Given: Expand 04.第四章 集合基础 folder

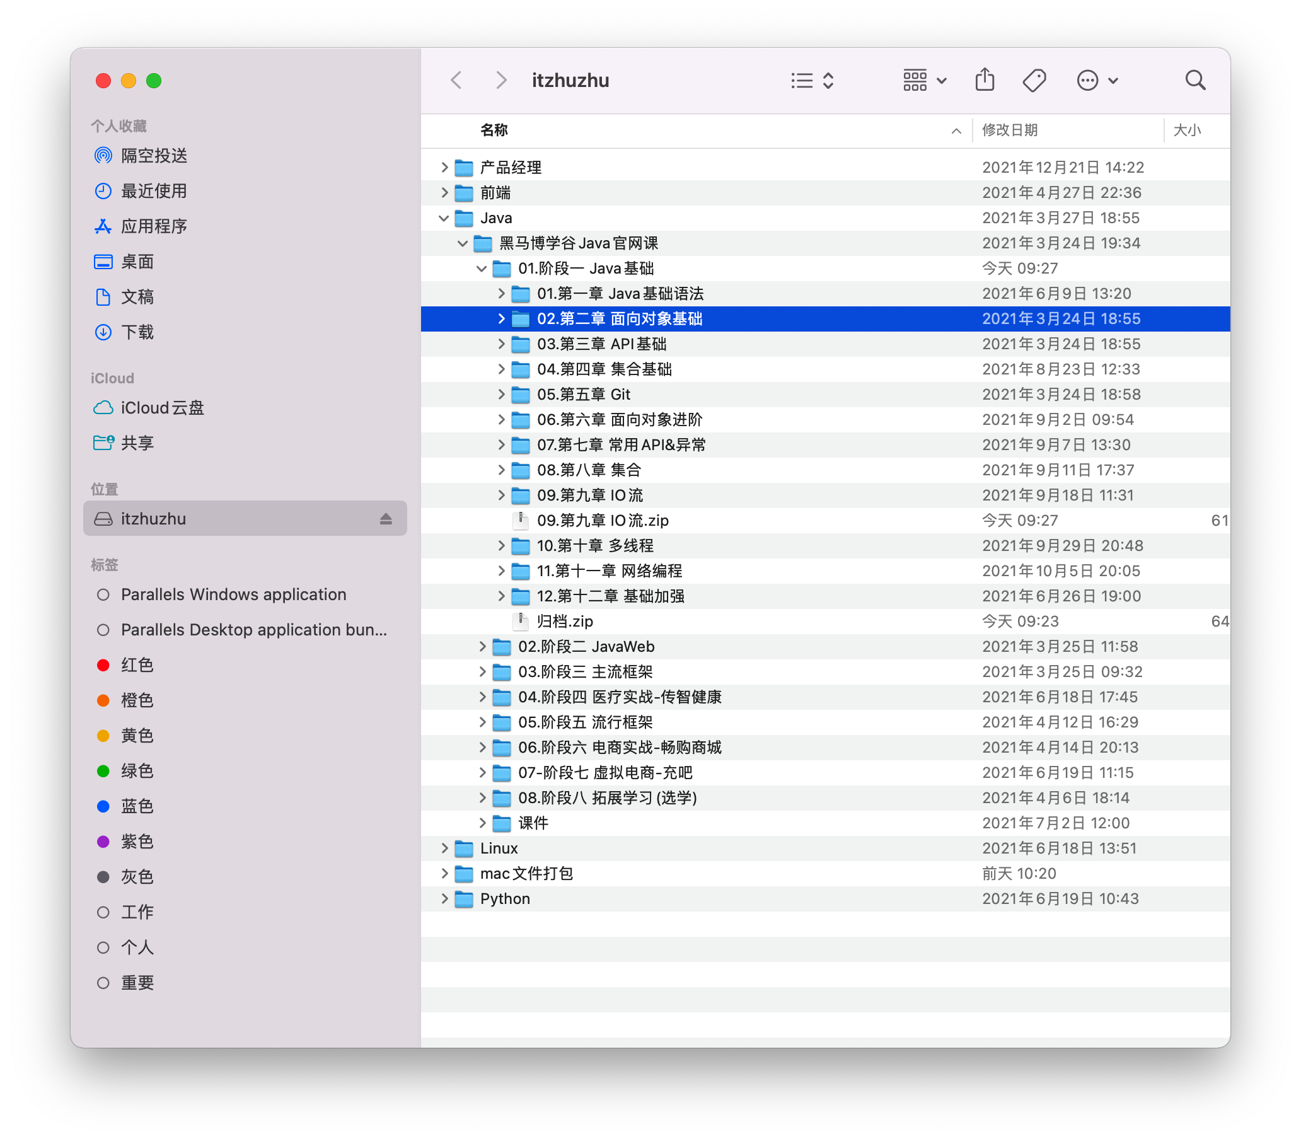Looking at the screenshot, I should [501, 369].
